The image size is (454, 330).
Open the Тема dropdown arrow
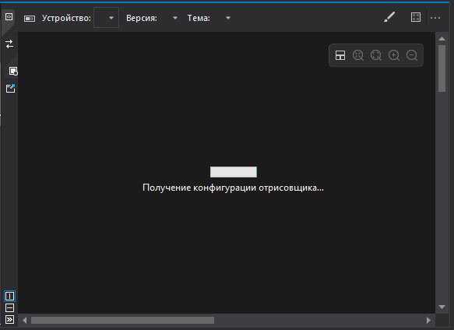(228, 18)
